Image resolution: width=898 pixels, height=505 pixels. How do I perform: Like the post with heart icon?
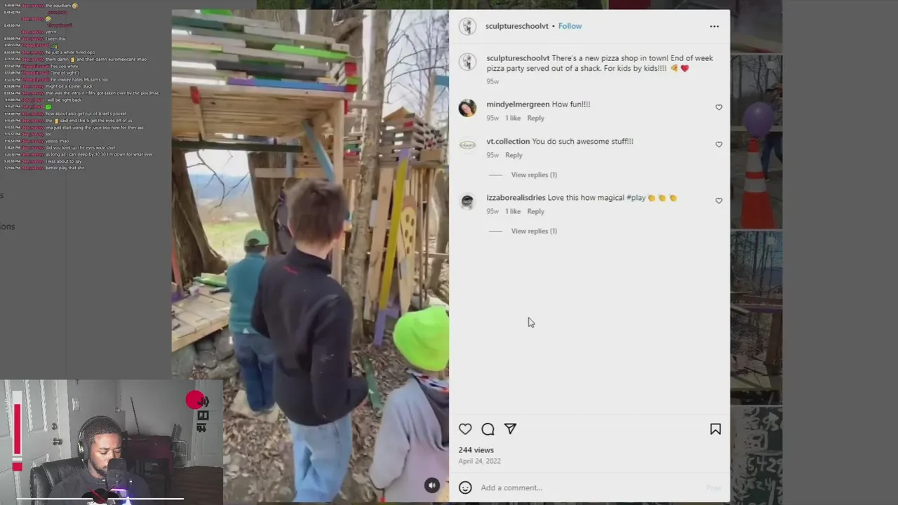[x=465, y=429]
